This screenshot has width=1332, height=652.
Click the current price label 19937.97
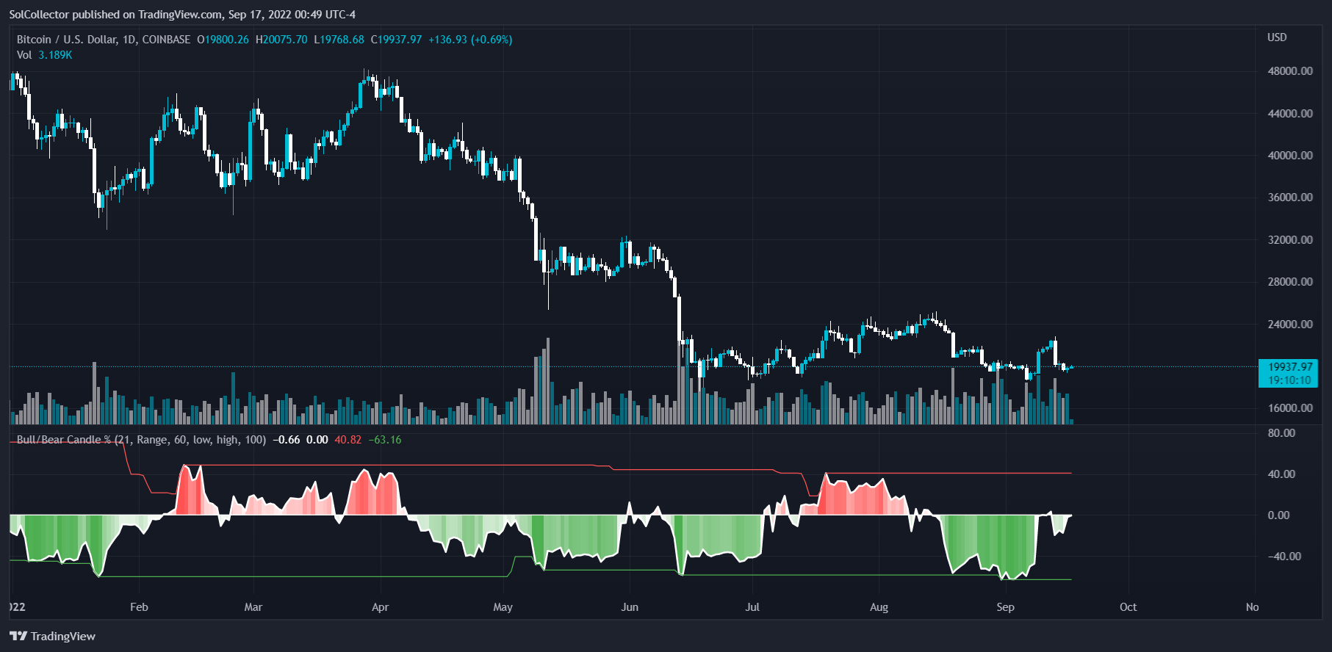click(x=1290, y=366)
